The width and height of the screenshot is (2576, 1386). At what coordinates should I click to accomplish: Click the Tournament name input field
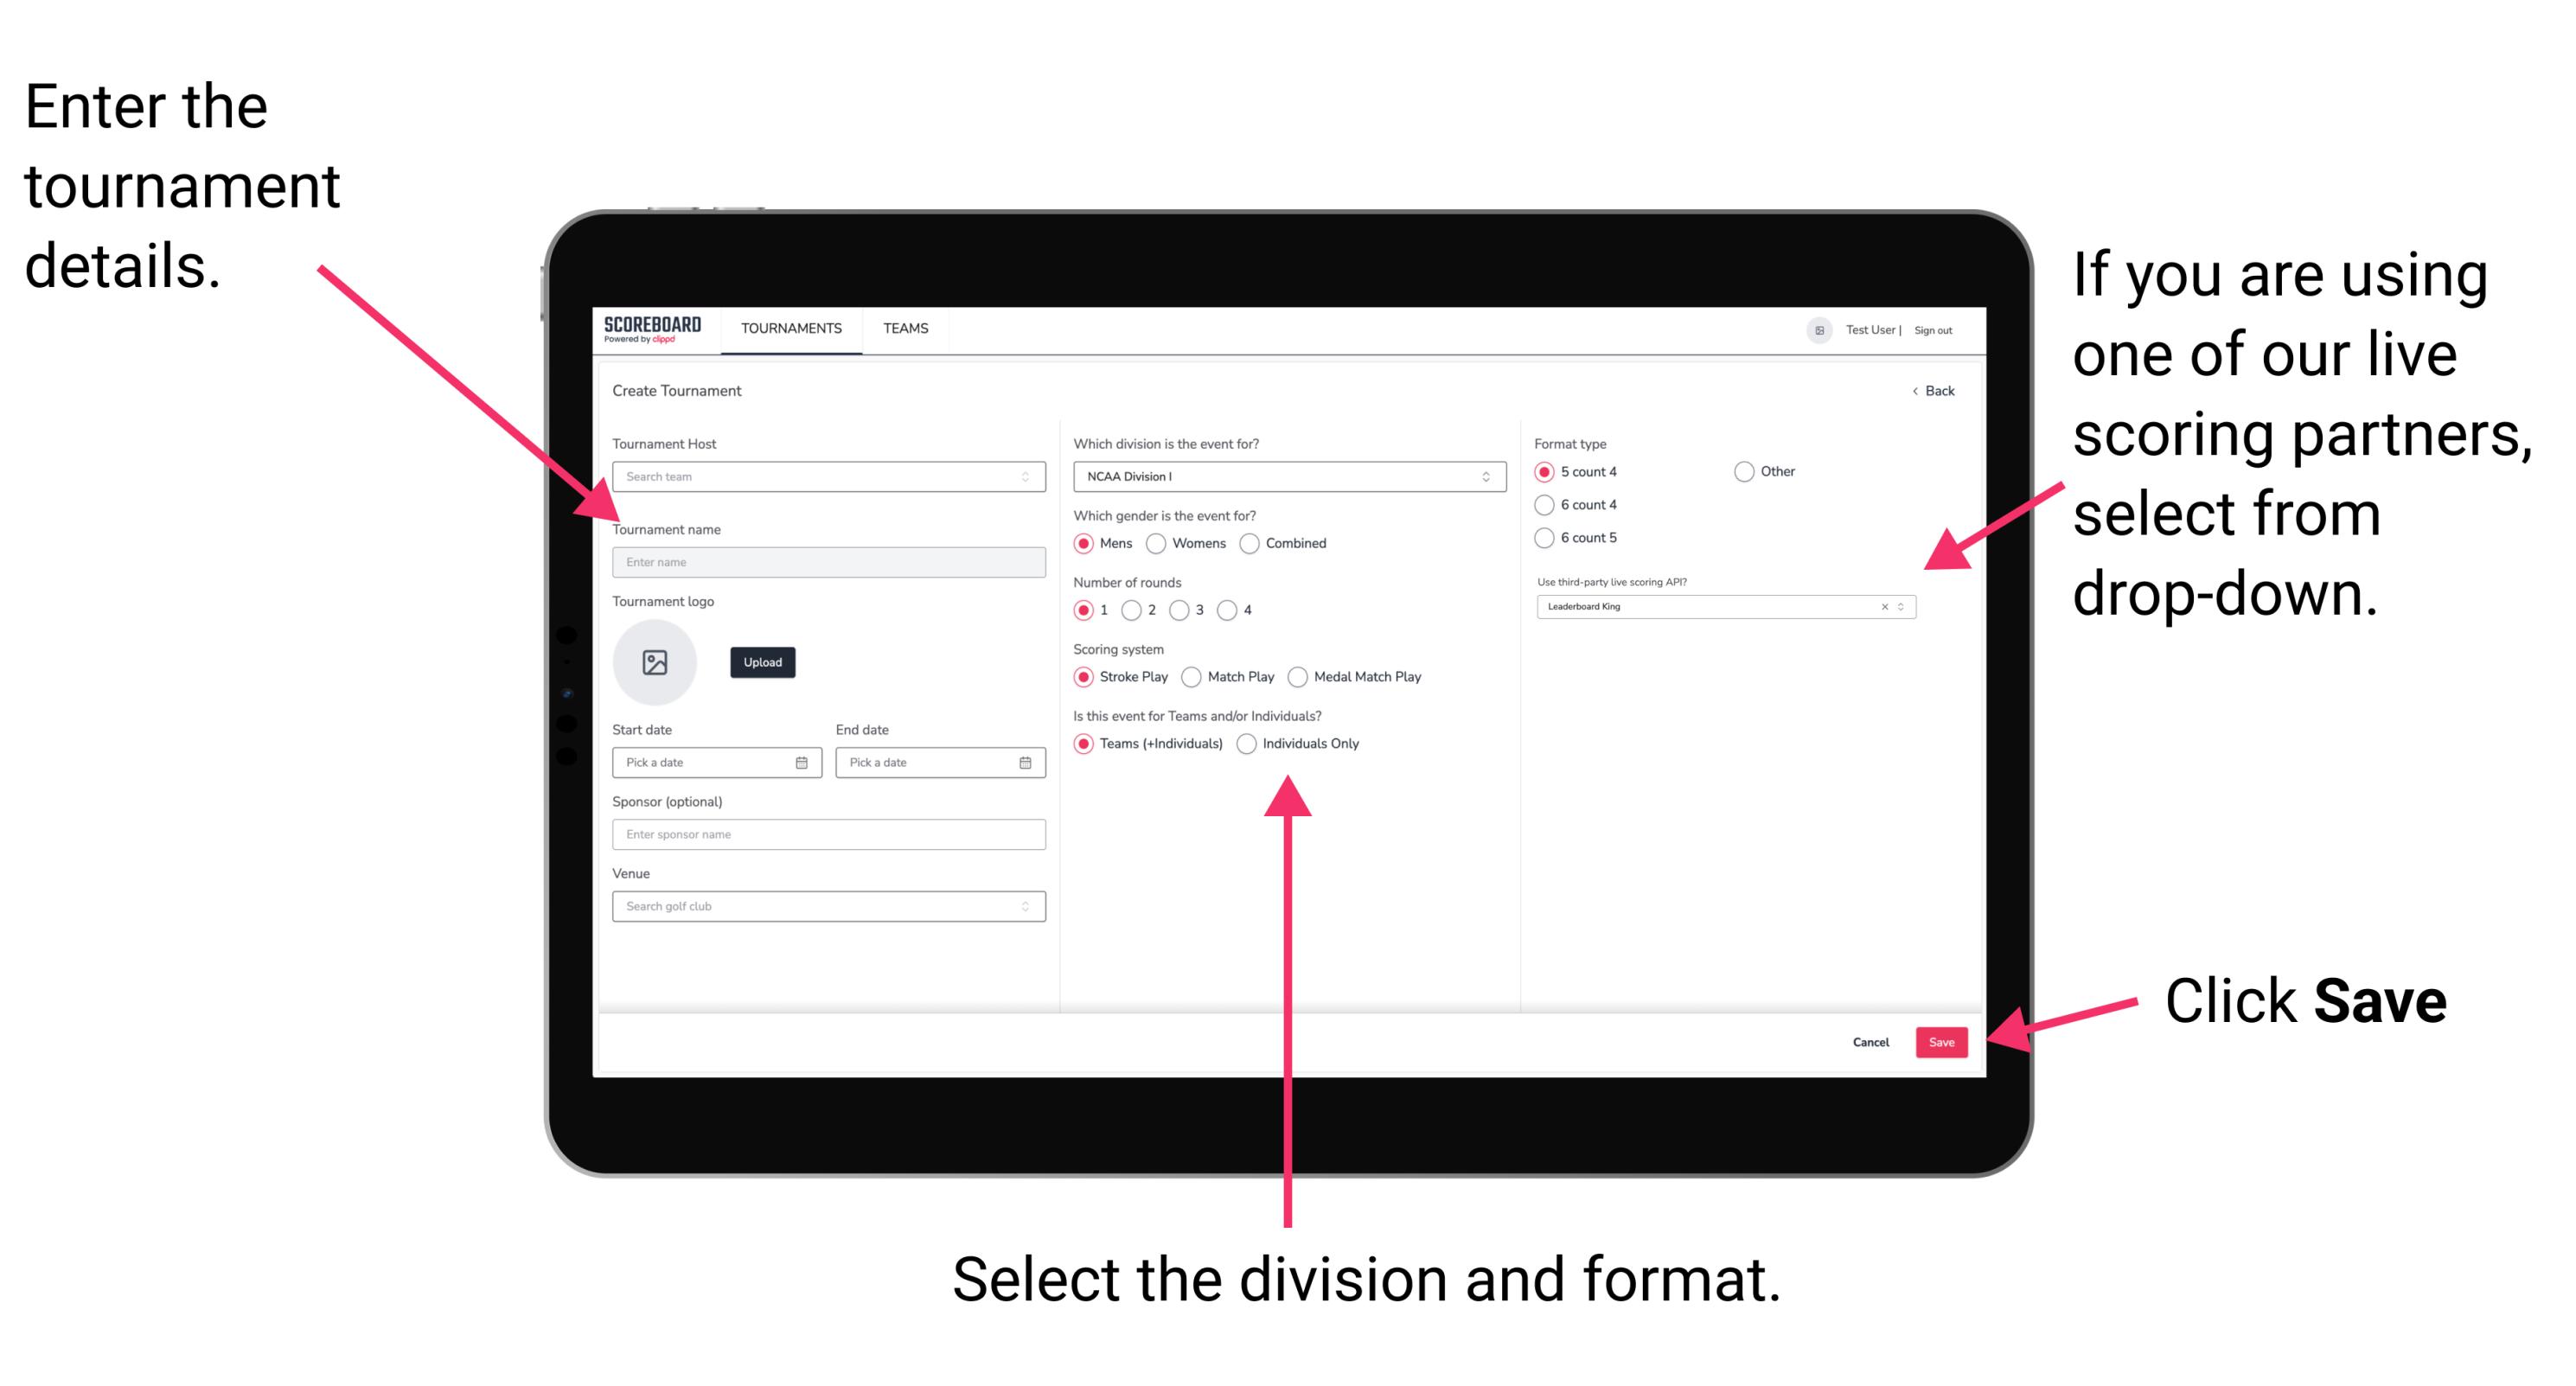tap(828, 563)
